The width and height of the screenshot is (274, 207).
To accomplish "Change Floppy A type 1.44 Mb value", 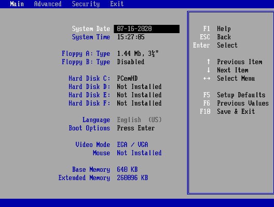I will tap(138, 53).
